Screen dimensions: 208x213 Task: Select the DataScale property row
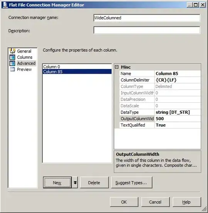[x=160, y=106]
